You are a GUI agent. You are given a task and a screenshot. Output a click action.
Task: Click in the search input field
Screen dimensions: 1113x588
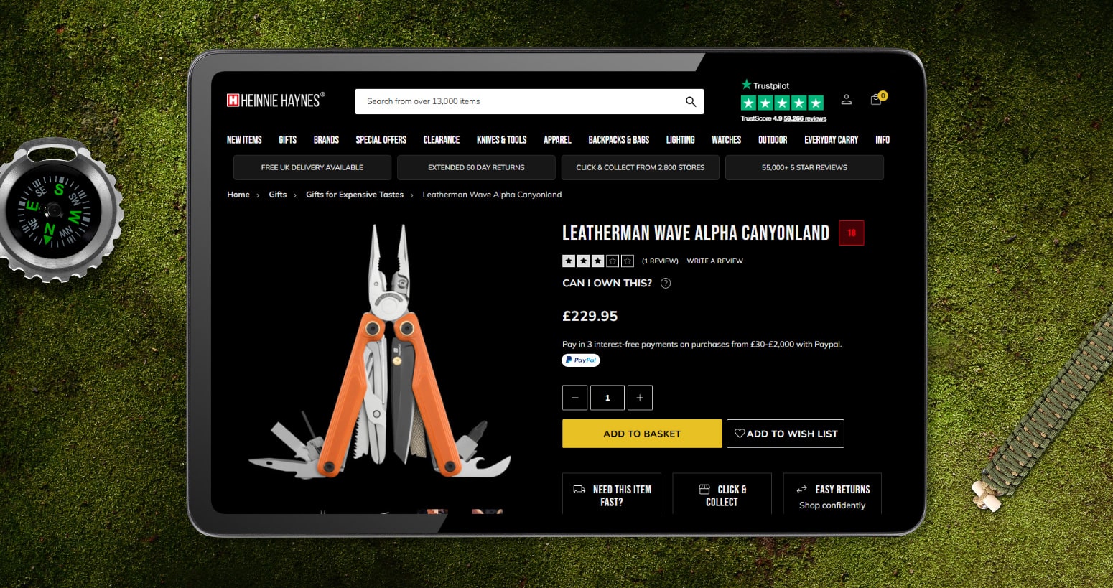point(517,102)
